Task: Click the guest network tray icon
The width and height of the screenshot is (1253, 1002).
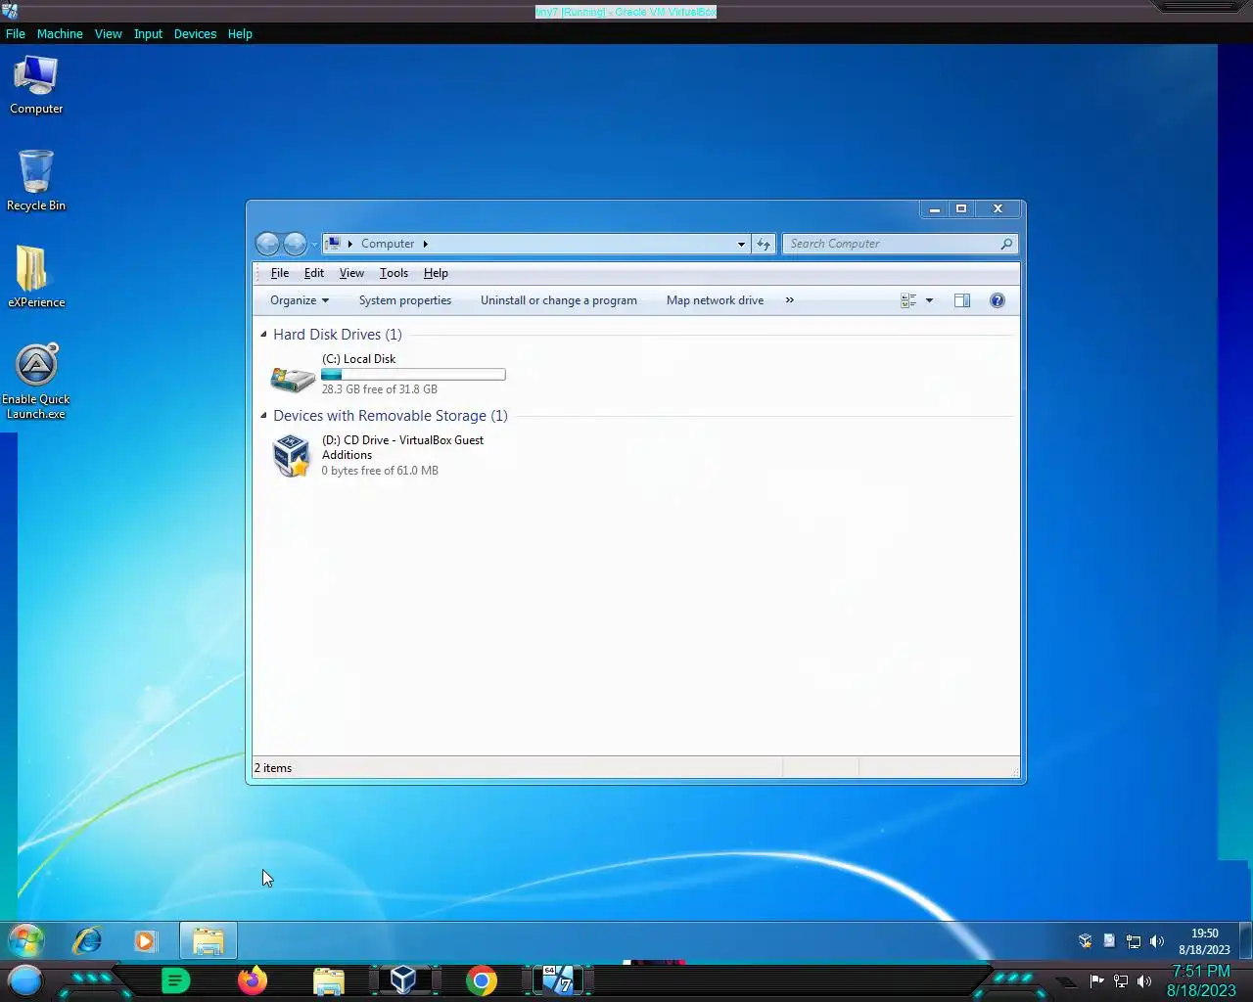Action: [1133, 941]
